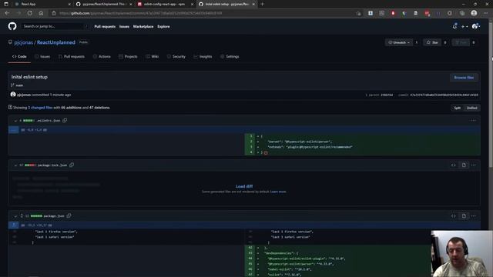Screen dimensions: 493x277
Task: Click the Browse files button
Action: click(464, 78)
